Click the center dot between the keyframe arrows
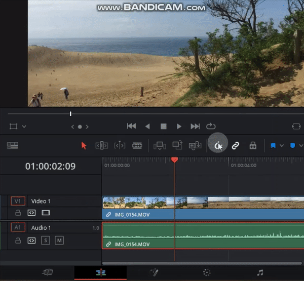 click(x=80, y=127)
